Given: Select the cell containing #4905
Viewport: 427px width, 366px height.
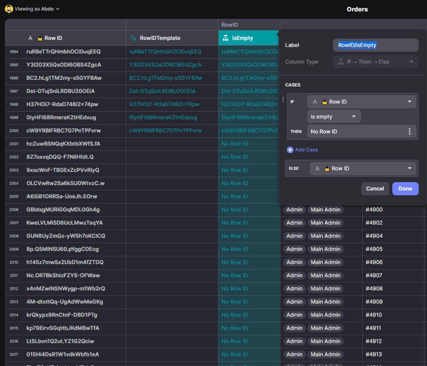Looking at the screenshot, I should [x=374, y=249].
